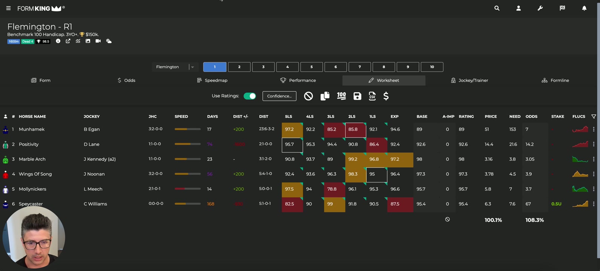The height and width of the screenshot is (271, 600).
Task: Open the weather icon for Flemington
Action: 109,41
